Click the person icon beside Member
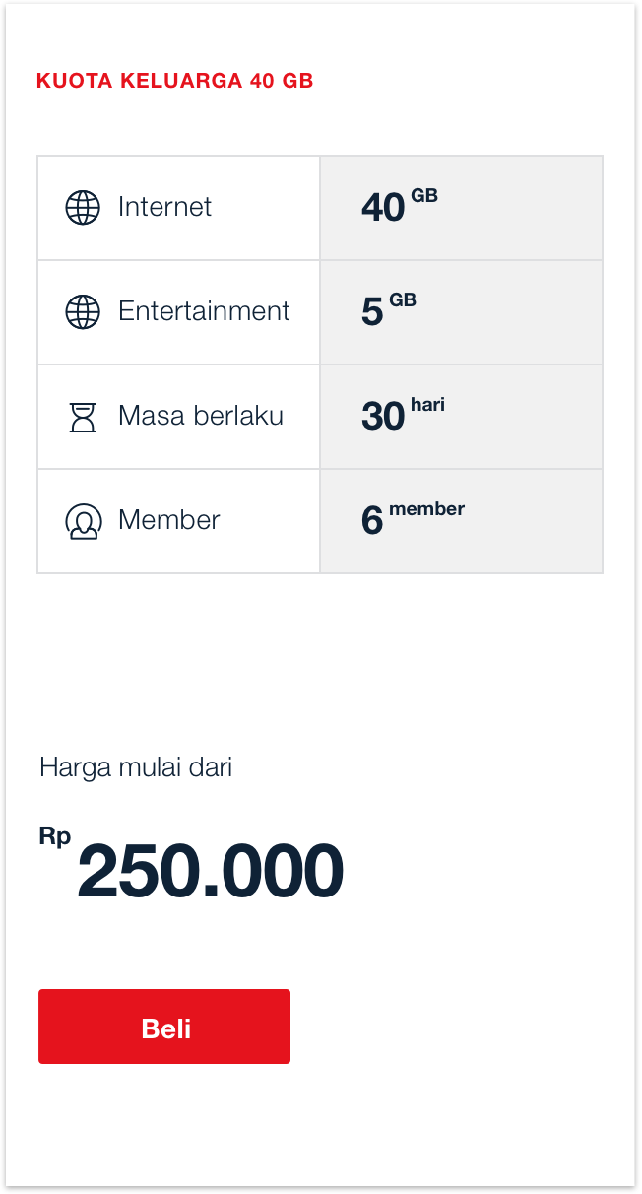 pos(83,521)
